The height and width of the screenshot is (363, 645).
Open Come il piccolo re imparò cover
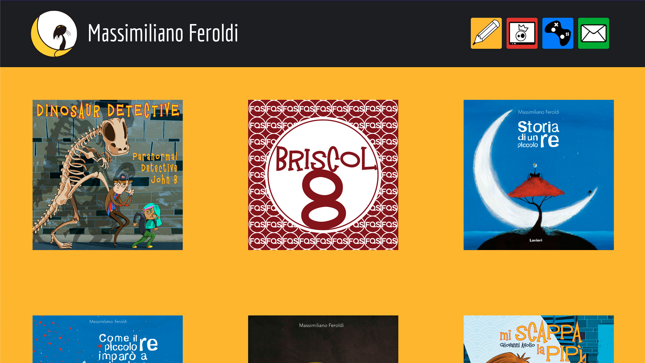coord(107,339)
